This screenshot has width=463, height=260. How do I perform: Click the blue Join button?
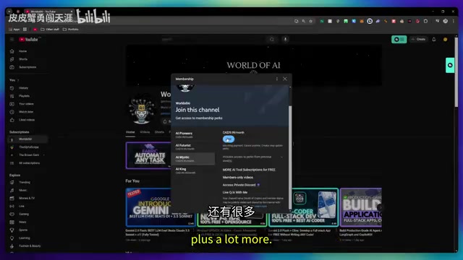click(229, 139)
